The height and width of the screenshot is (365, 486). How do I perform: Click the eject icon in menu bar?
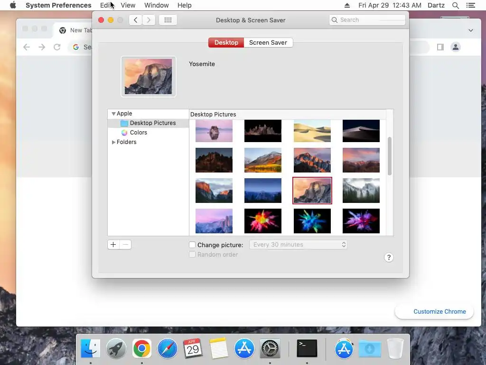[x=347, y=5]
